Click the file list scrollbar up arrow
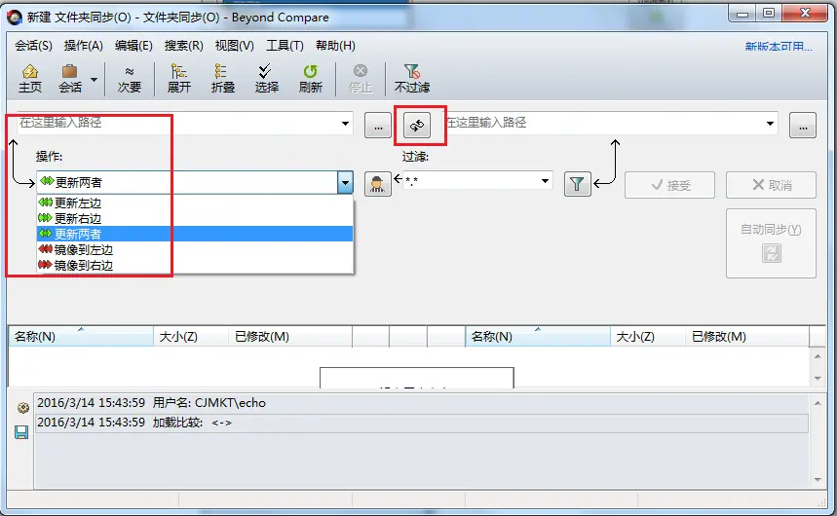The image size is (837, 516). coord(818,356)
